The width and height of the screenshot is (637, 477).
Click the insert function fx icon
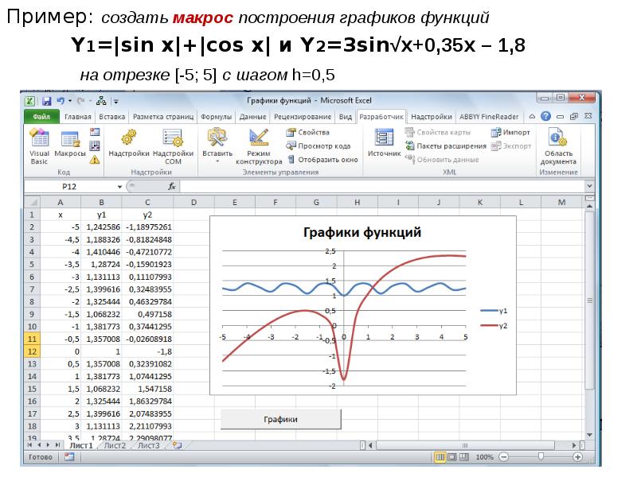(171, 187)
